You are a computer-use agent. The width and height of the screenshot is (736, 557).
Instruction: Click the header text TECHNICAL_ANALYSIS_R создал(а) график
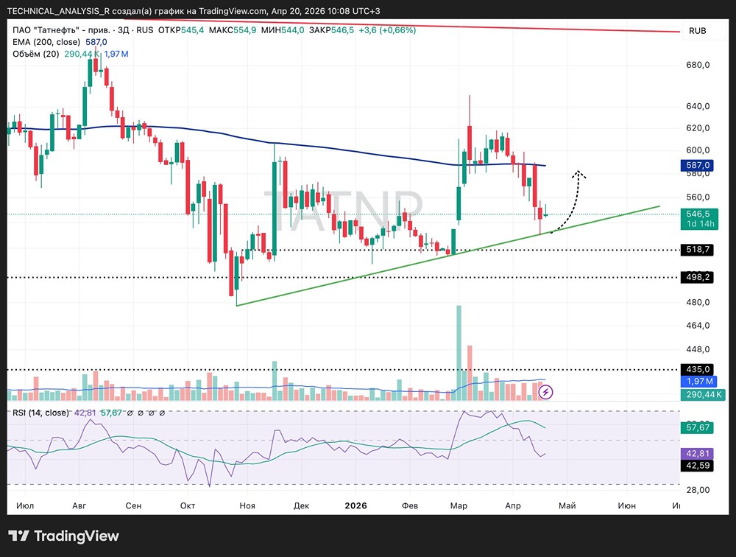pyautogui.click(x=96, y=11)
